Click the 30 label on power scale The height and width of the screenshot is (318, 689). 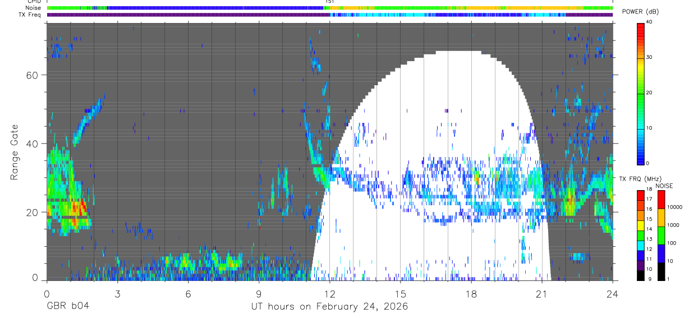[650, 57]
